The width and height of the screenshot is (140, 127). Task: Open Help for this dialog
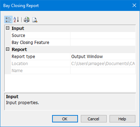[122, 119]
